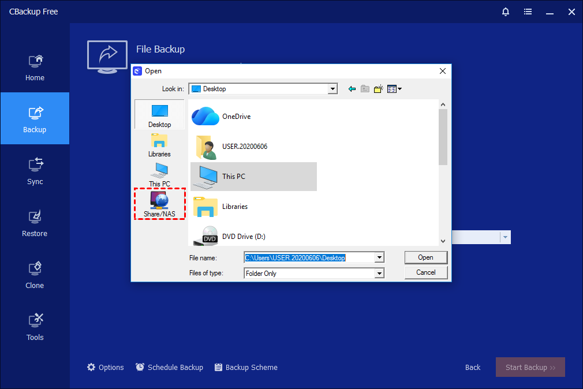This screenshot has height=389, width=583.
Task: Open the Share/NAS location
Action: tap(159, 204)
